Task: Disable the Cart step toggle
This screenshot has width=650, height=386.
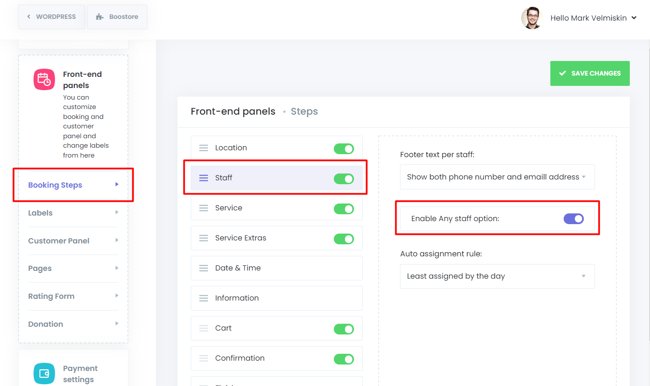Action: pyautogui.click(x=344, y=329)
